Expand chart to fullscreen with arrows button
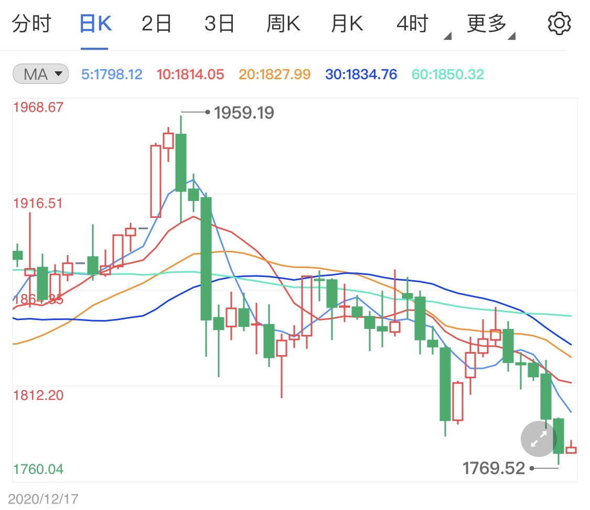The width and height of the screenshot is (590, 510). 539,439
